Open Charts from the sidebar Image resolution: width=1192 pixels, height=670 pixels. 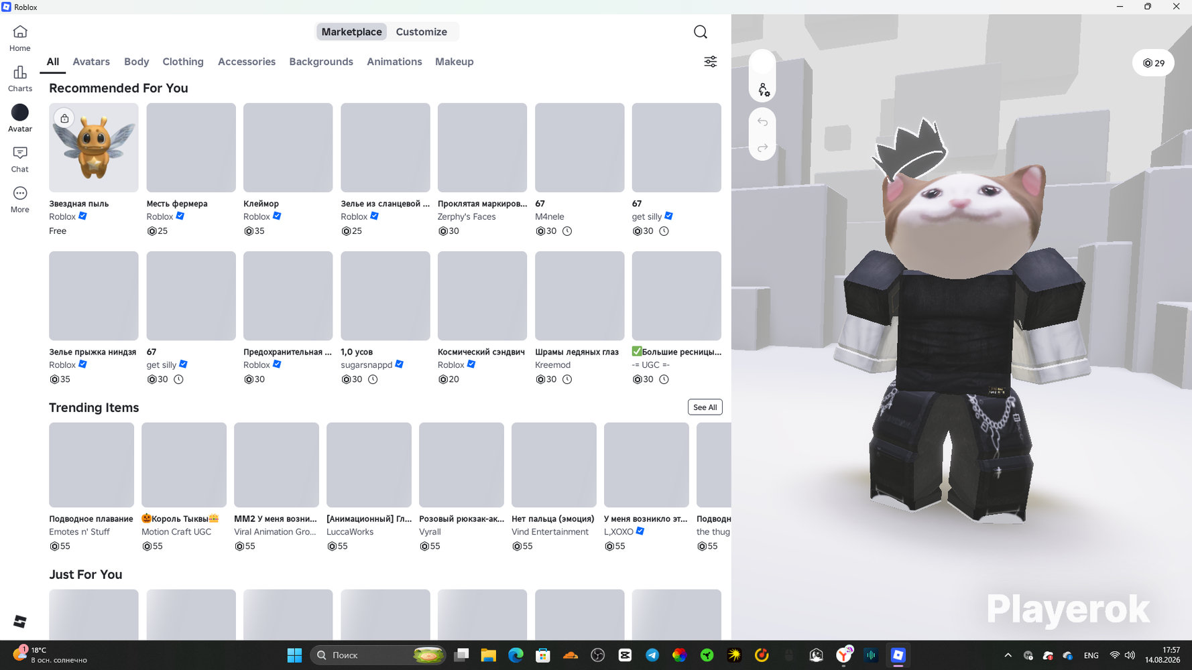point(20,78)
